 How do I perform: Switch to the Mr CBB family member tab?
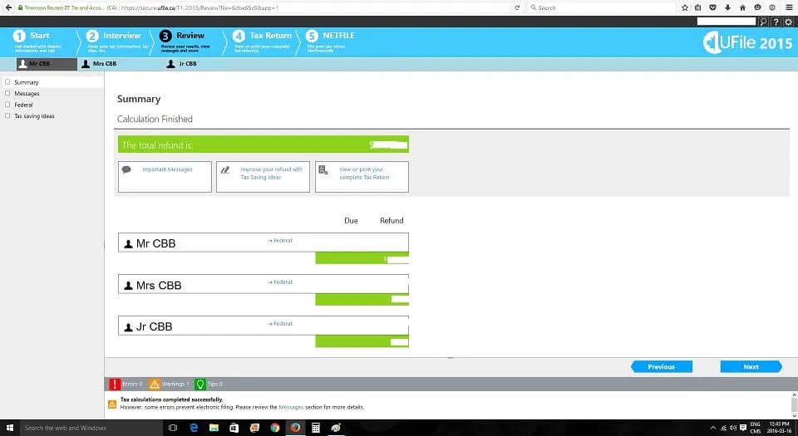click(x=47, y=63)
